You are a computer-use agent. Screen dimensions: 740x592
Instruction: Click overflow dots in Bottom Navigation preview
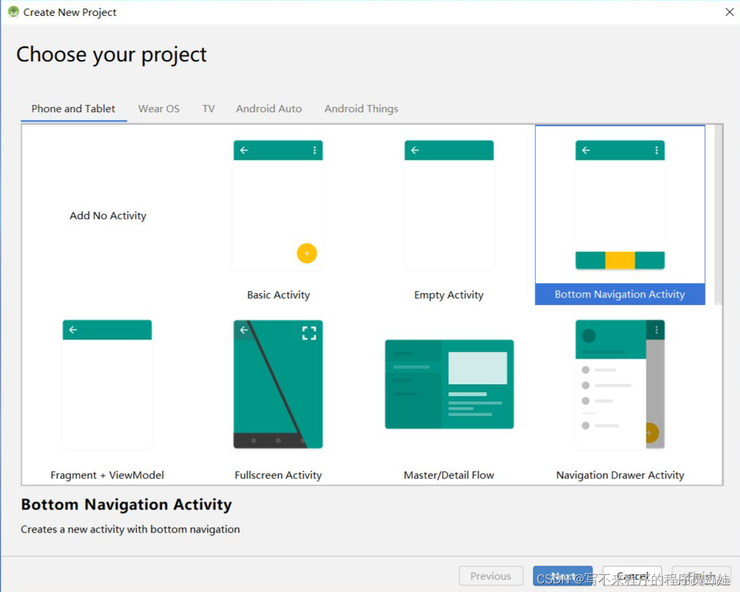(x=656, y=150)
